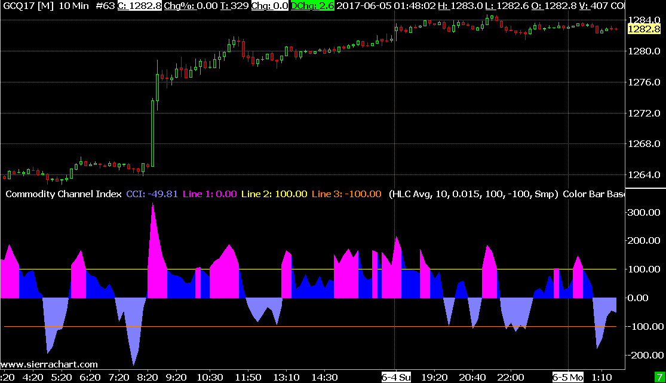Click the Chg%: 0.00 header field

191,6
